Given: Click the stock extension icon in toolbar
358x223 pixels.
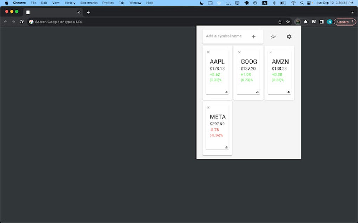Looking at the screenshot, I should click(298, 22).
